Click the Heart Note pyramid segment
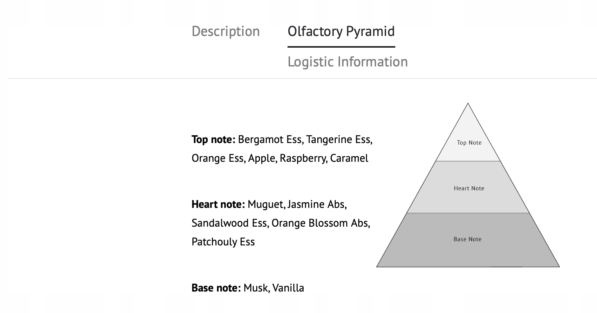The width and height of the screenshot is (597, 313). point(469,188)
